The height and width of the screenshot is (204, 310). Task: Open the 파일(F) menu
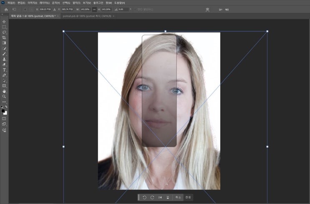tap(11, 3)
